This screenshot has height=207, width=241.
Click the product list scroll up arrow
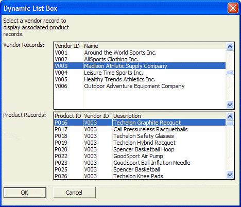(230, 117)
